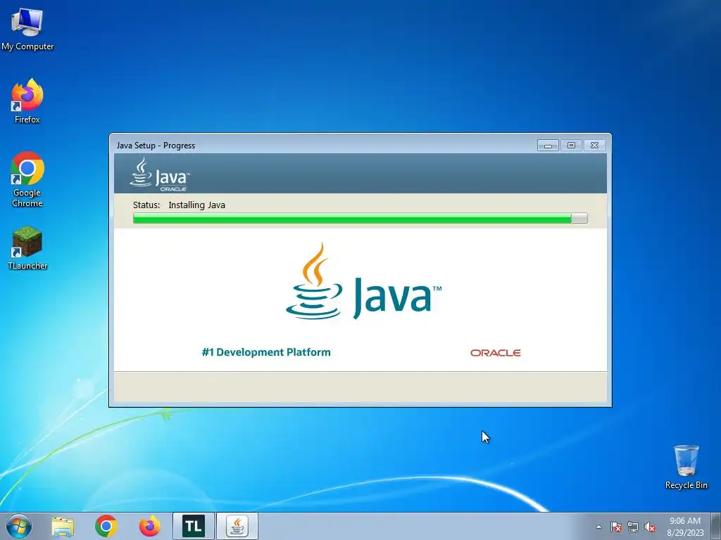This screenshot has height=540, width=721.
Task: Click the green installation progress bar
Action: point(360,218)
